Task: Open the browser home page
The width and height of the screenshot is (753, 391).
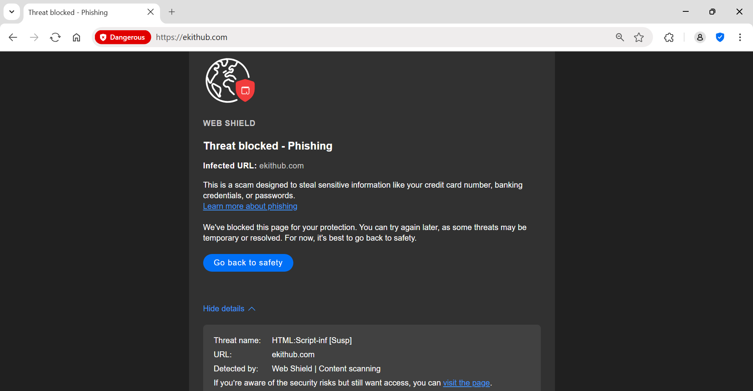Action: [76, 37]
